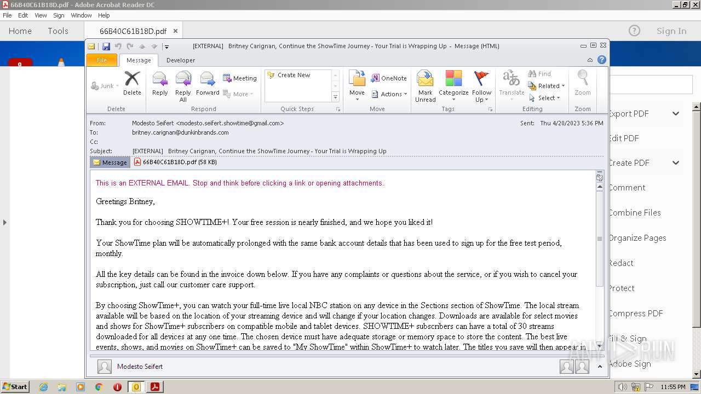Open the Acrobat Sign menu
Image resolution: width=701 pixels, height=394 pixels.
pyautogui.click(x=59, y=15)
